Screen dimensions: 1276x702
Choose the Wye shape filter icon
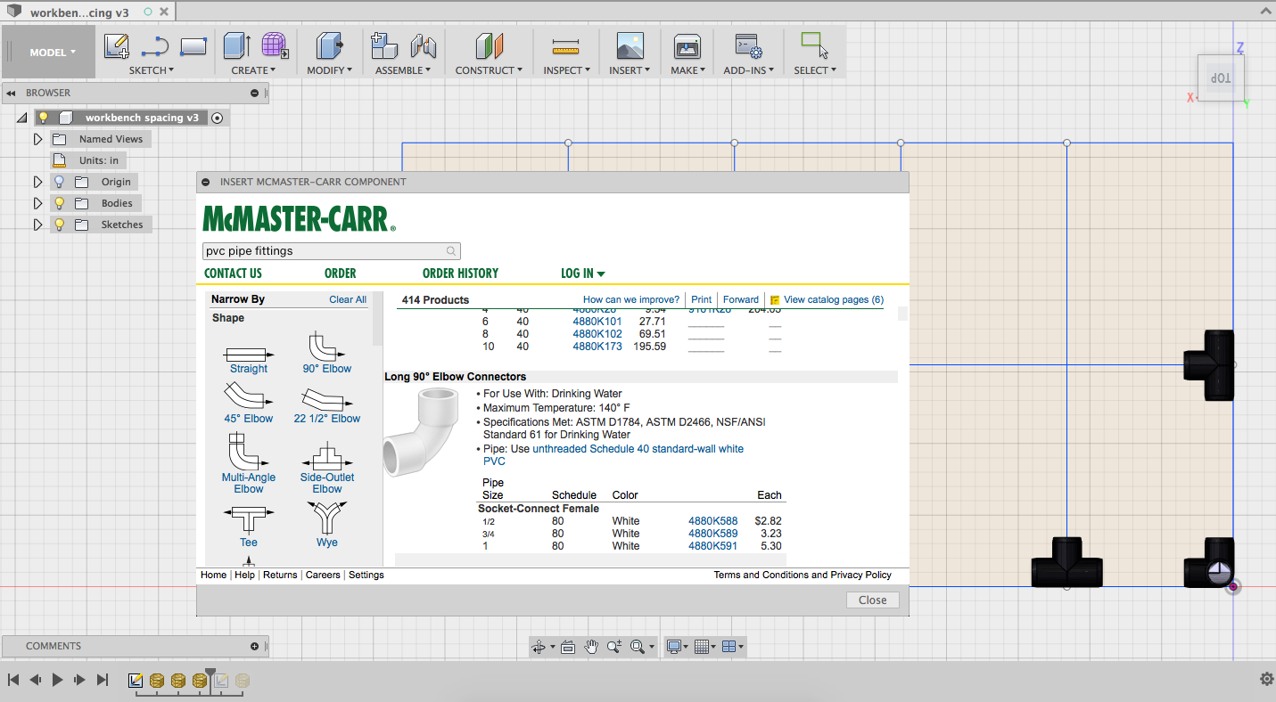(326, 516)
